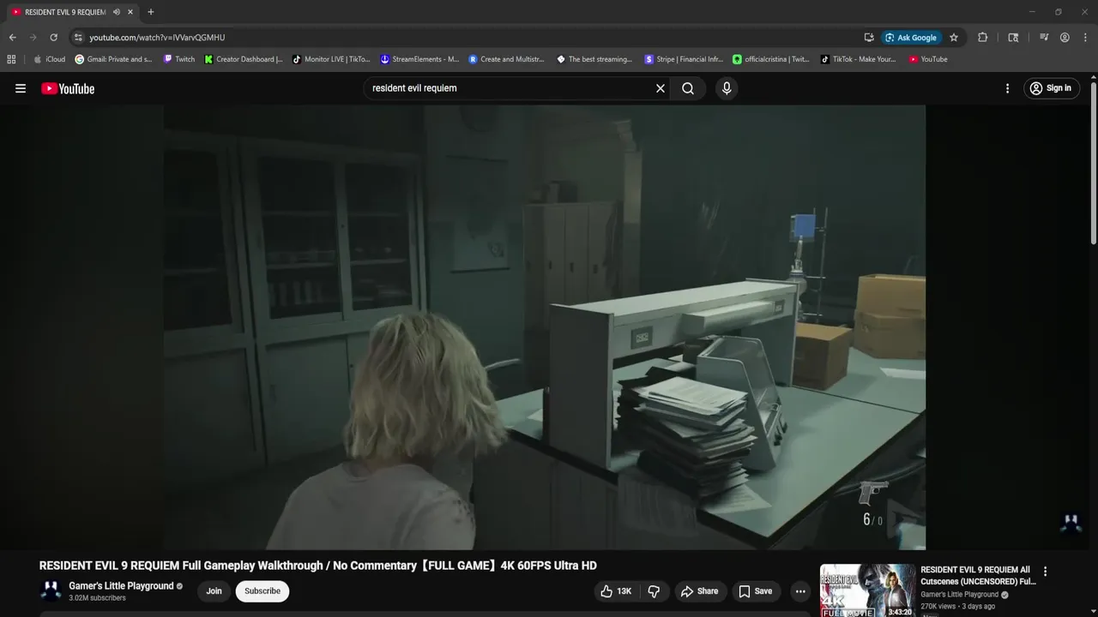The image size is (1098, 617).
Task: Open the YouTube guide hamburger menu
Action: tap(21, 88)
